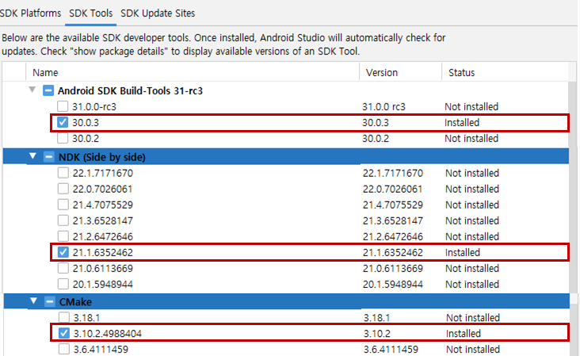Select the SDK Tools tab
This screenshot has width=580, height=356.
90,13
